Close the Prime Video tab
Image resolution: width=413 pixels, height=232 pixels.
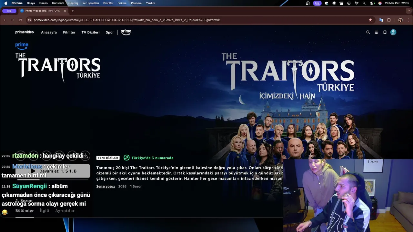(65, 11)
